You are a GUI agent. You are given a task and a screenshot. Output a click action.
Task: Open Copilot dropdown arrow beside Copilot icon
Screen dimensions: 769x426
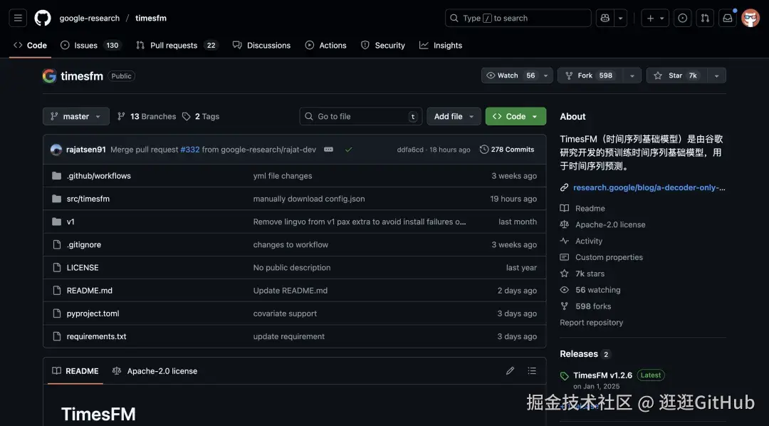(620, 18)
